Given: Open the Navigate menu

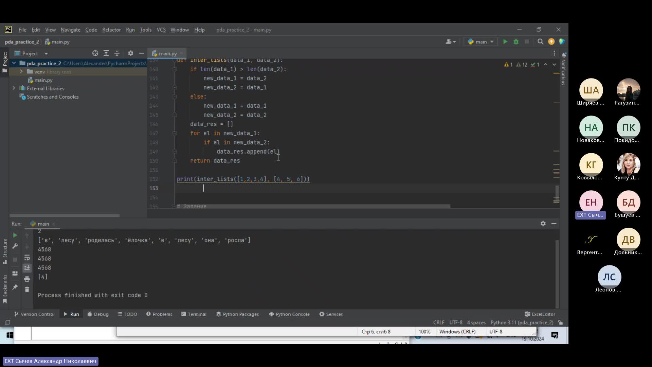Looking at the screenshot, I should (x=71, y=30).
